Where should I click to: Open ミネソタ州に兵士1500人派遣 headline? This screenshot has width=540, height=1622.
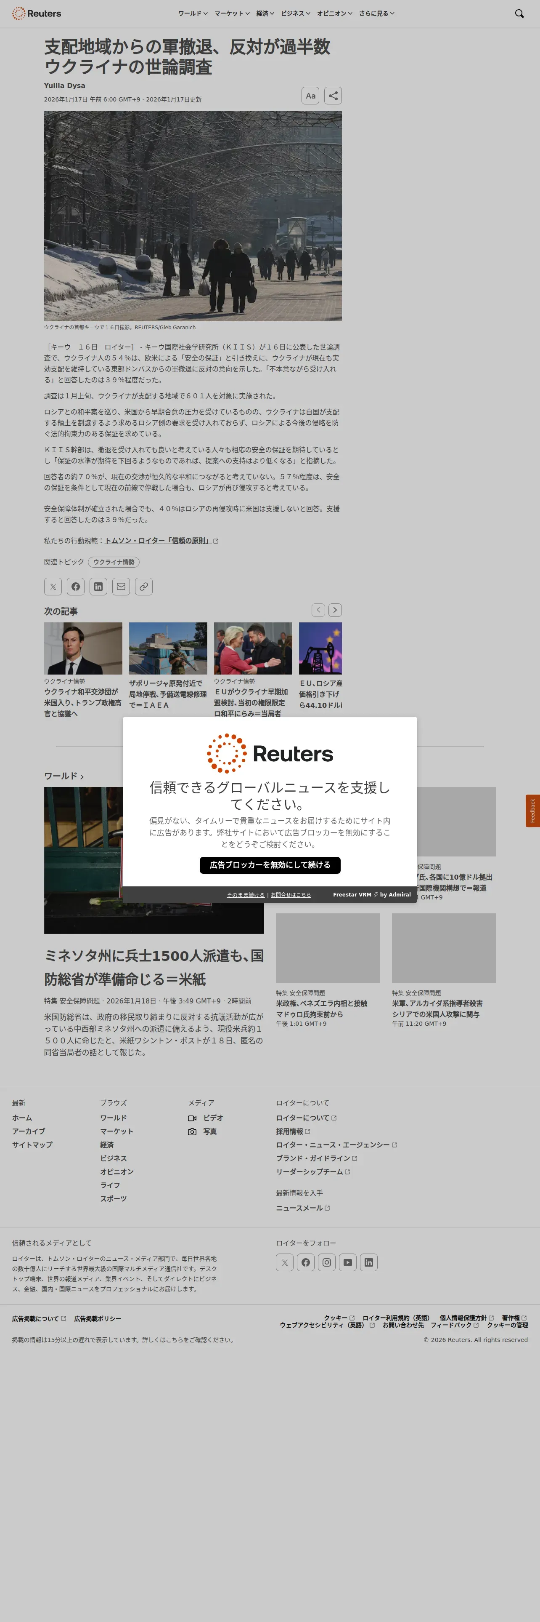click(x=154, y=967)
